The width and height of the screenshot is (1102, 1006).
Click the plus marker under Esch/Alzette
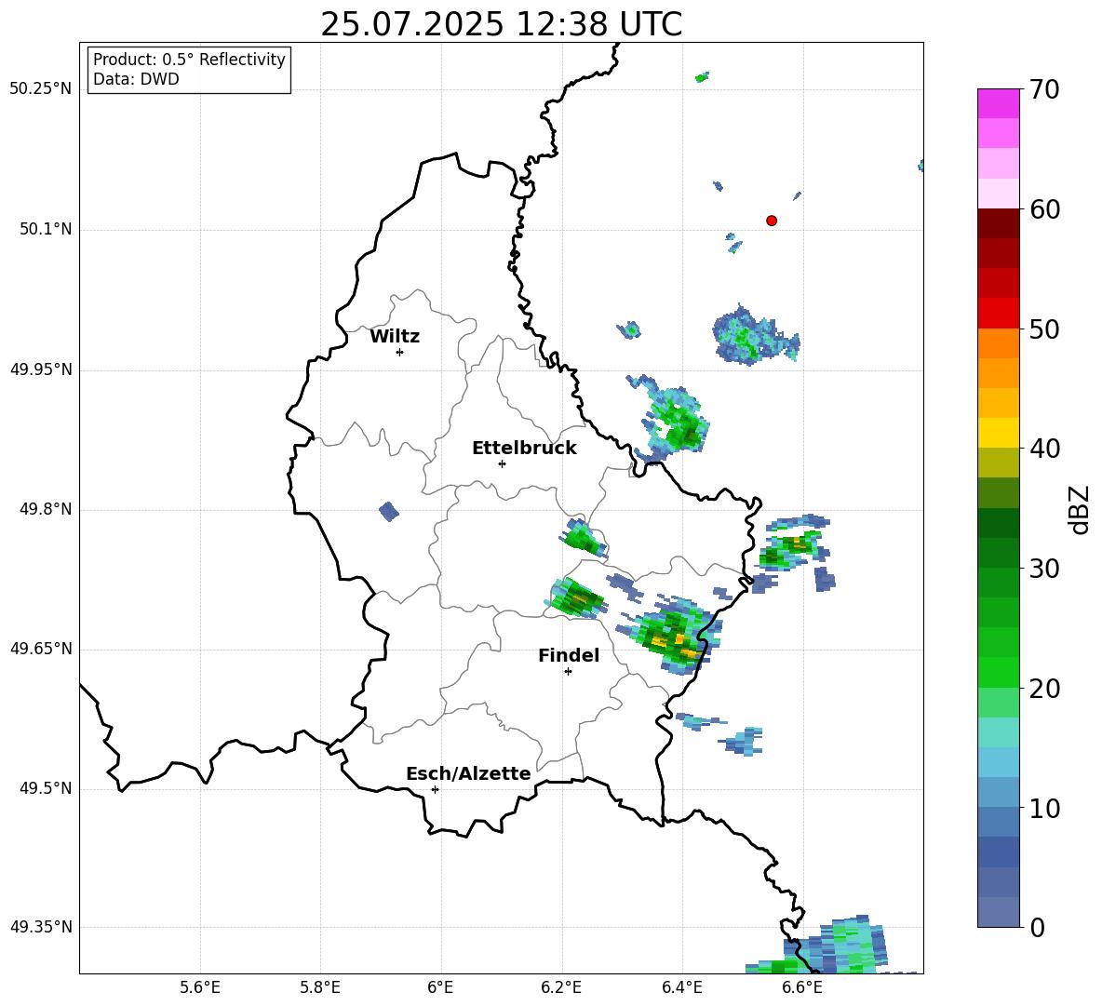pos(435,789)
